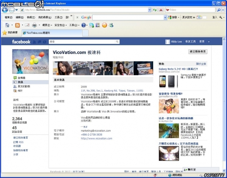Click the browser Forward arrow button
This screenshot has width=227, height=178.
click(11, 10)
